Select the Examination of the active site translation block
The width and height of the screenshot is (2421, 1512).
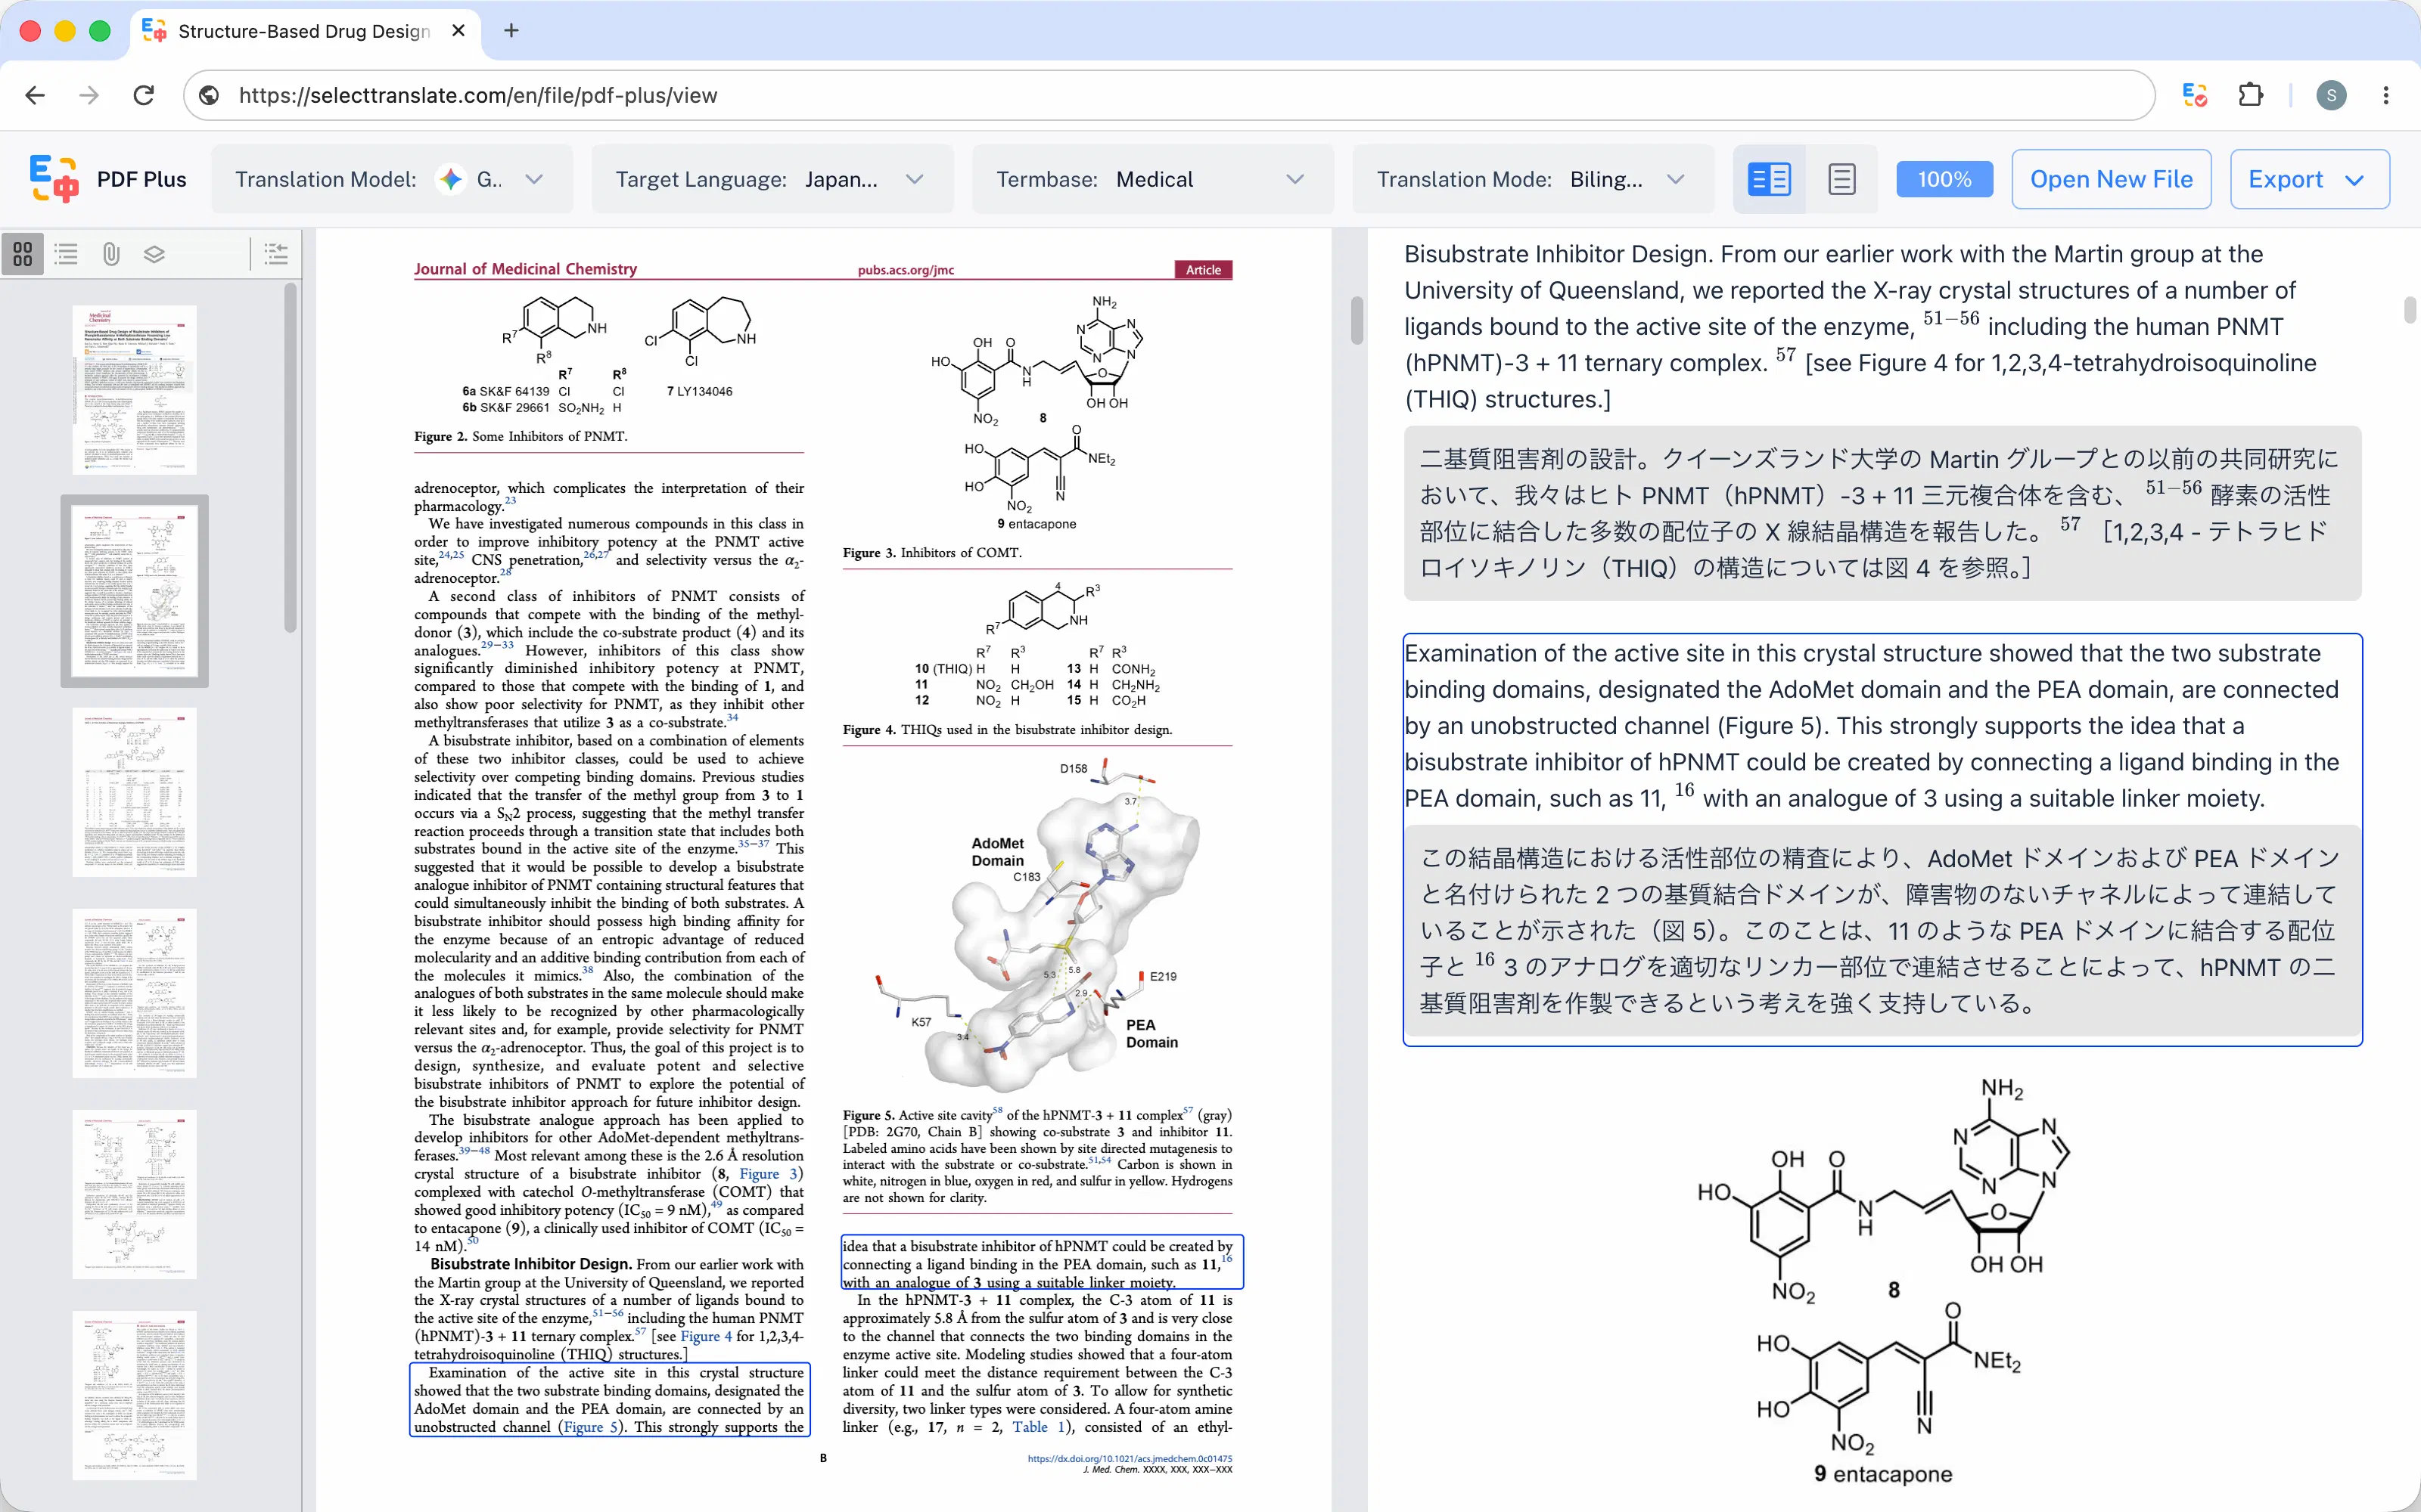coord(1882,839)
